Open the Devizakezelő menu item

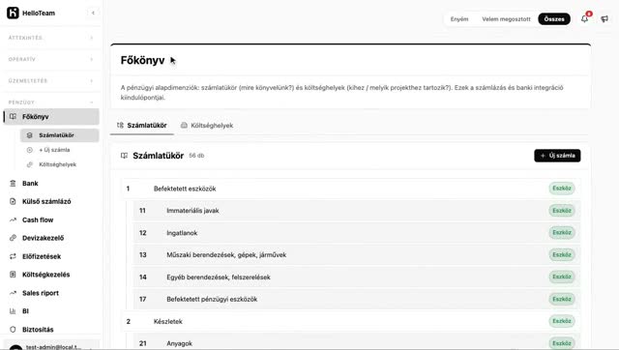[51, 238]
